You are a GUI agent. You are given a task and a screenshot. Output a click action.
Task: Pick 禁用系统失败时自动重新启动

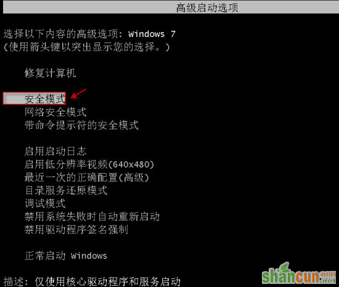tap(92, 217)
